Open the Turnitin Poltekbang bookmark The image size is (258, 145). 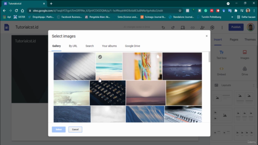tap(209, 17)
